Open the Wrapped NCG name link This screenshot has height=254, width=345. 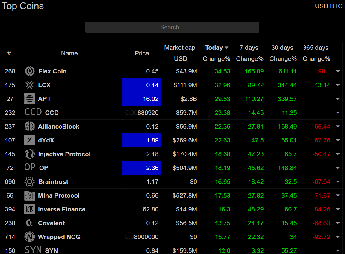[x=59, y=237]
